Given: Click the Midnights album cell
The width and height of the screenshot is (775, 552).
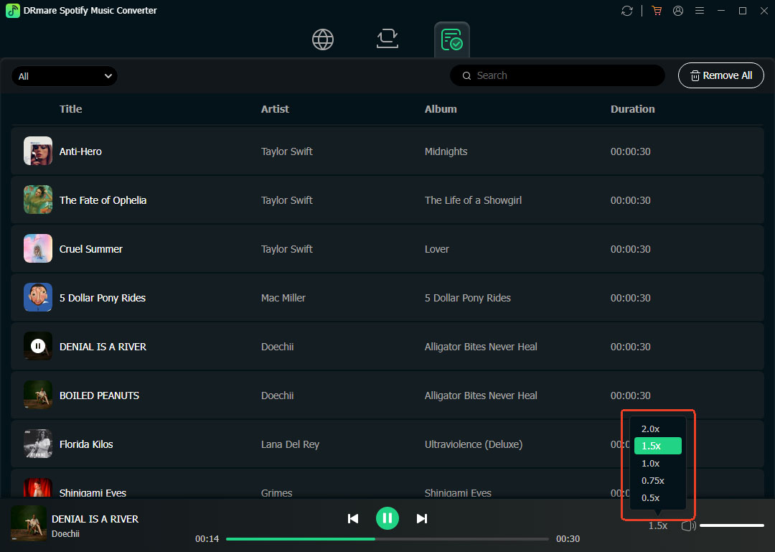Looking at the screenshot, I should pyautogui.click(x=446, y=151).
